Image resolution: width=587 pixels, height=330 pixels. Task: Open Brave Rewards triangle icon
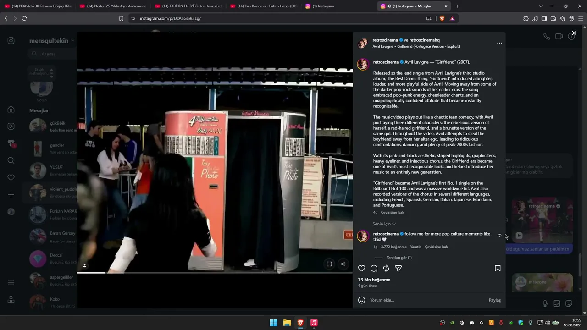pos(452,18)
